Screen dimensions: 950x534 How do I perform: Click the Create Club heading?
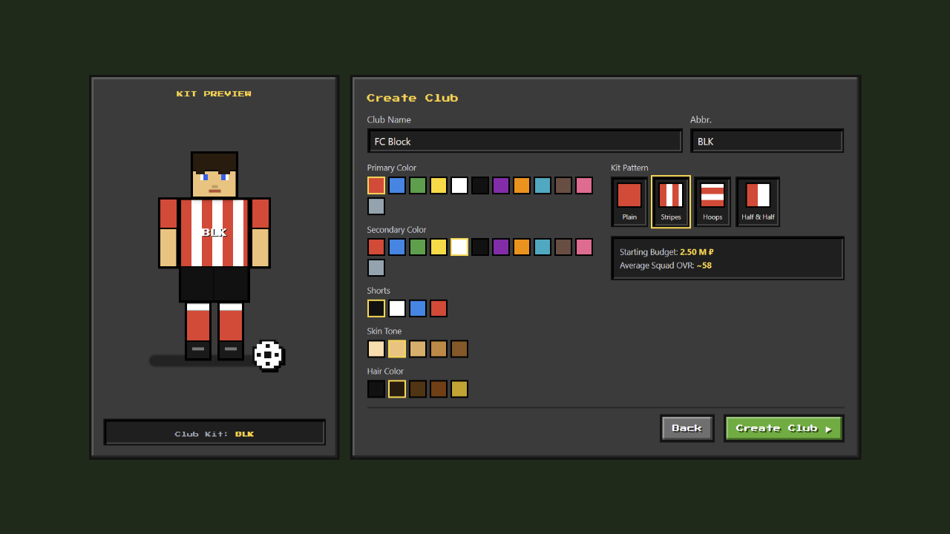coord(413,98)
